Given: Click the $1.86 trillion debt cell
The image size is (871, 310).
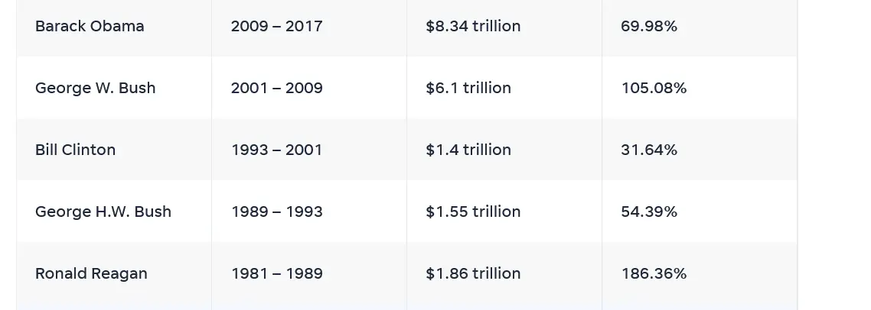Looking at the screenshot, I should (x=473, y=273).
